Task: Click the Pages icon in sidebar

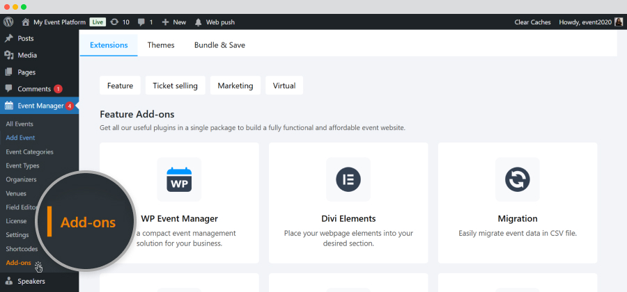Action: click(9, 72)
